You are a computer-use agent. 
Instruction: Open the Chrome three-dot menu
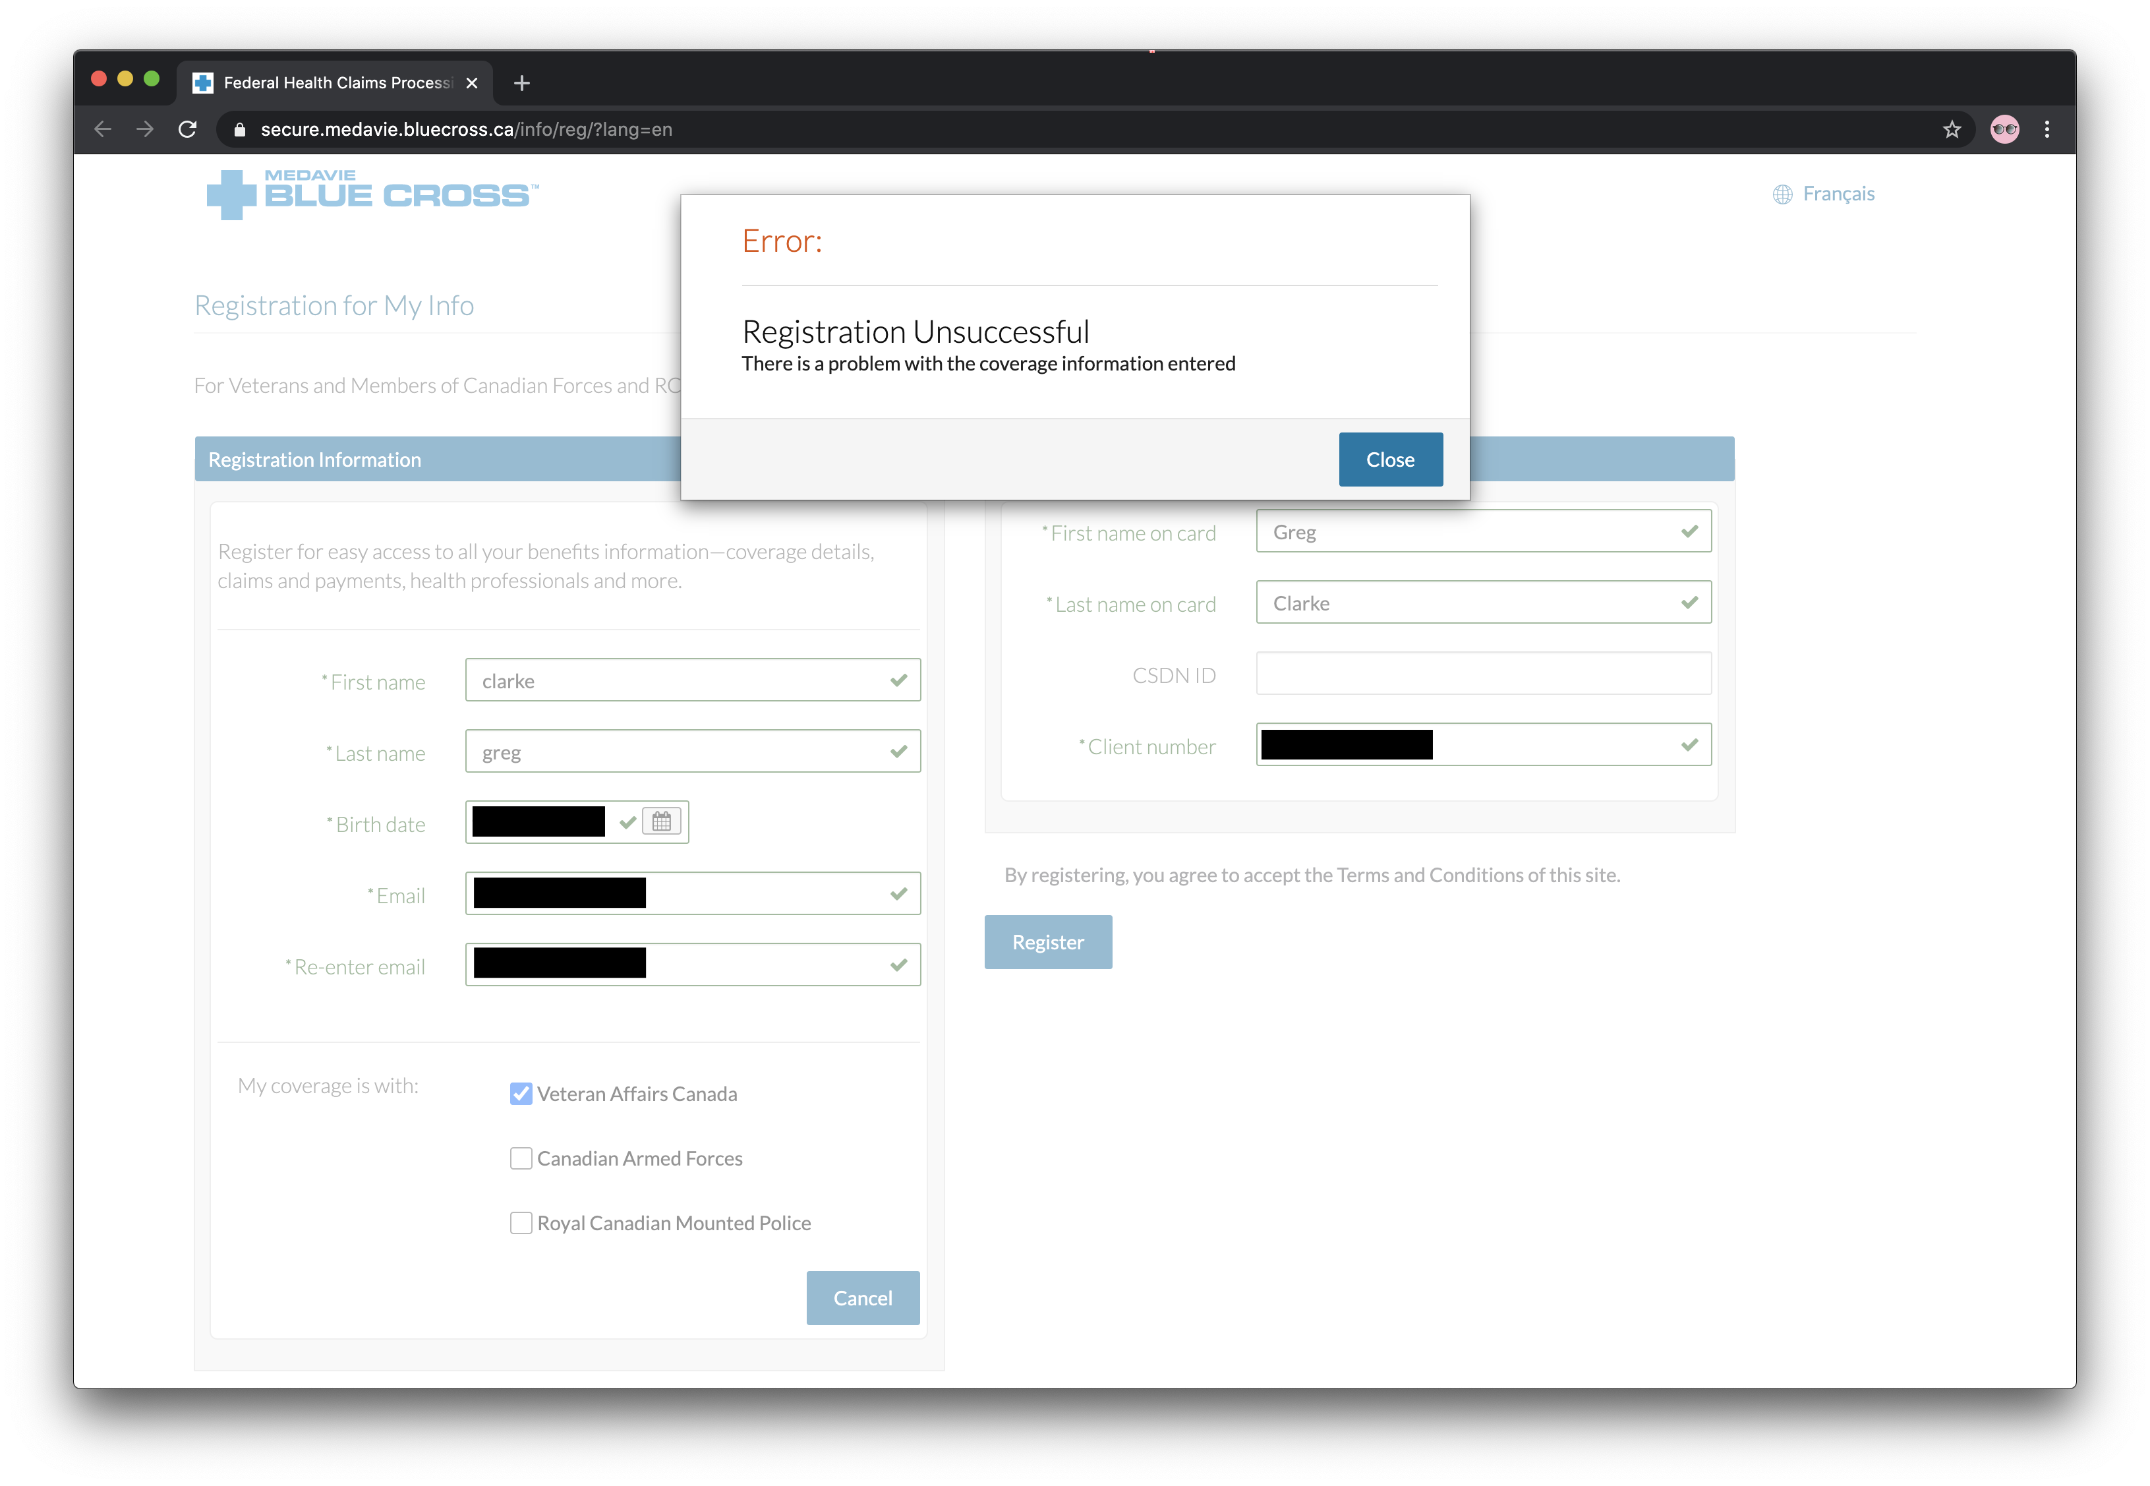click(x=2046, y=129)
